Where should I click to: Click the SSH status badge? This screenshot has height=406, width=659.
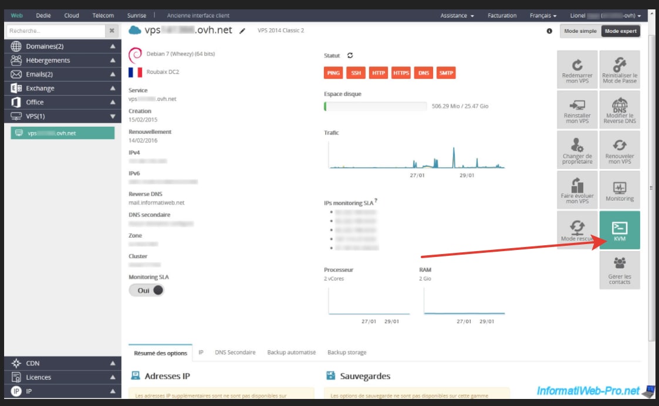point(356,73)
